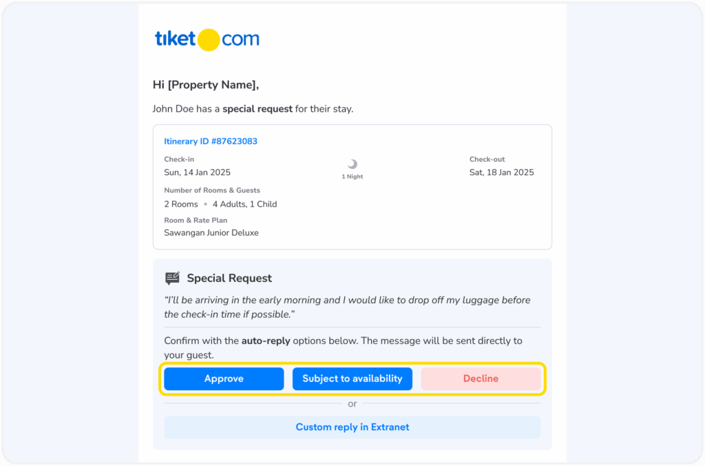
Task: Click the guest's quoted luggage request message
Action: coord(347,307)
